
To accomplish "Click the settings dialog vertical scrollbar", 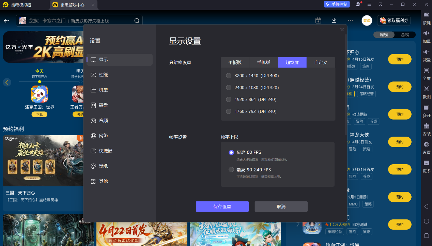I will 346,85.
